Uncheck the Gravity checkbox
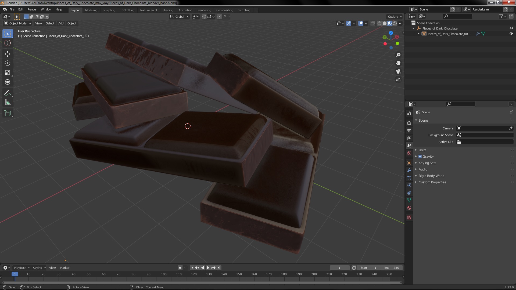Image resolution: width=516 pixels, height=290 pixels. (x=420, y=157)
